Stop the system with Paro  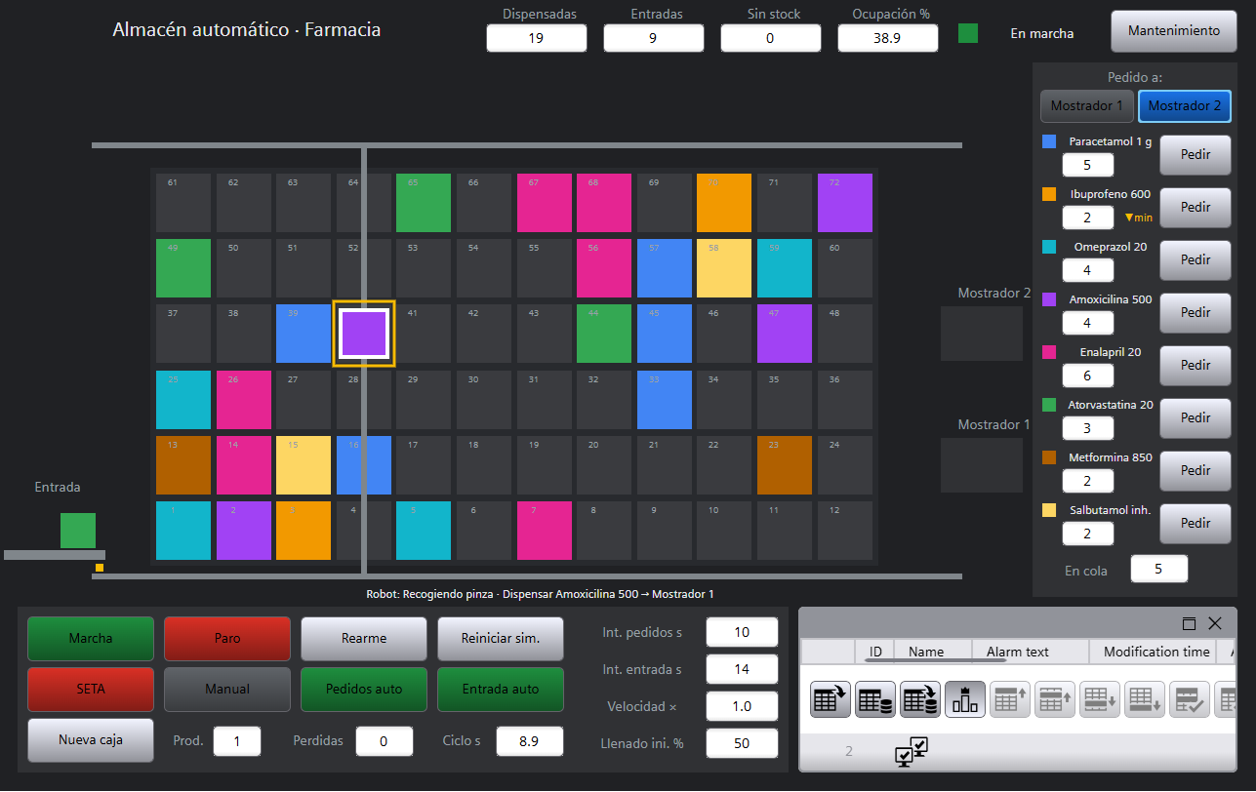pos(227,638)
